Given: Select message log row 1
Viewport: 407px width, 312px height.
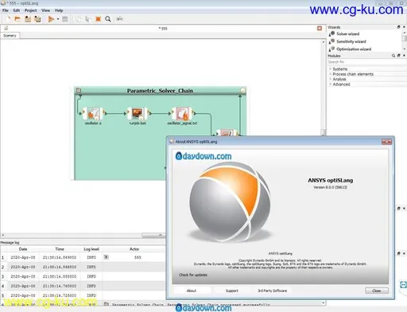Looking at the screenshot, I should (83, 257).
